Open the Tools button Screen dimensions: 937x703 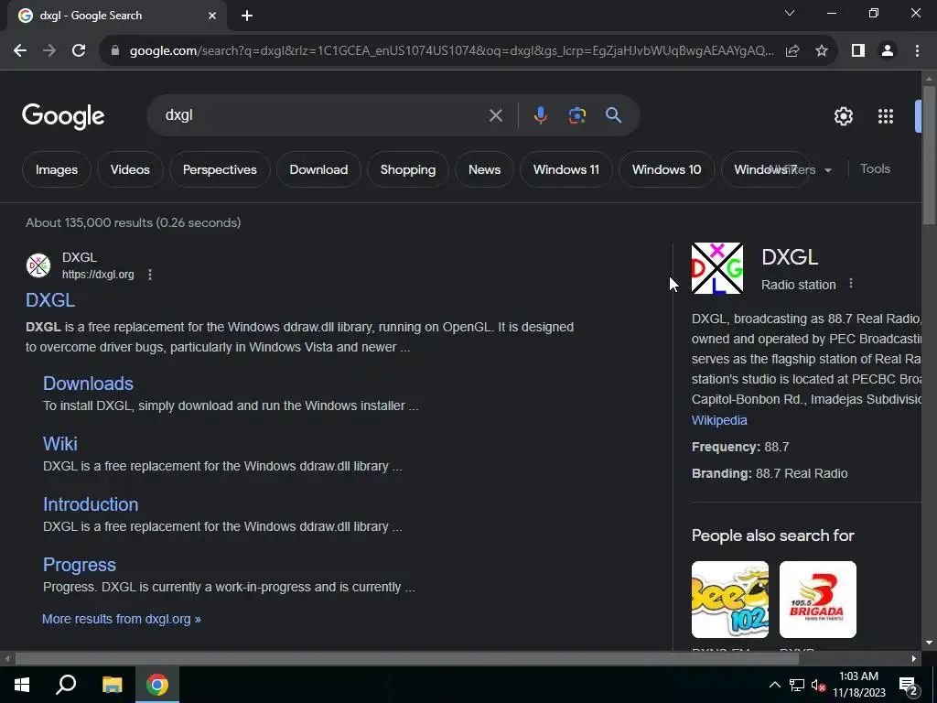click(x=875, y=169)
